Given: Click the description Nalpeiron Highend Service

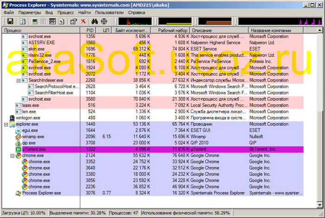Looking at the screenshot, I should coord(215,43).
